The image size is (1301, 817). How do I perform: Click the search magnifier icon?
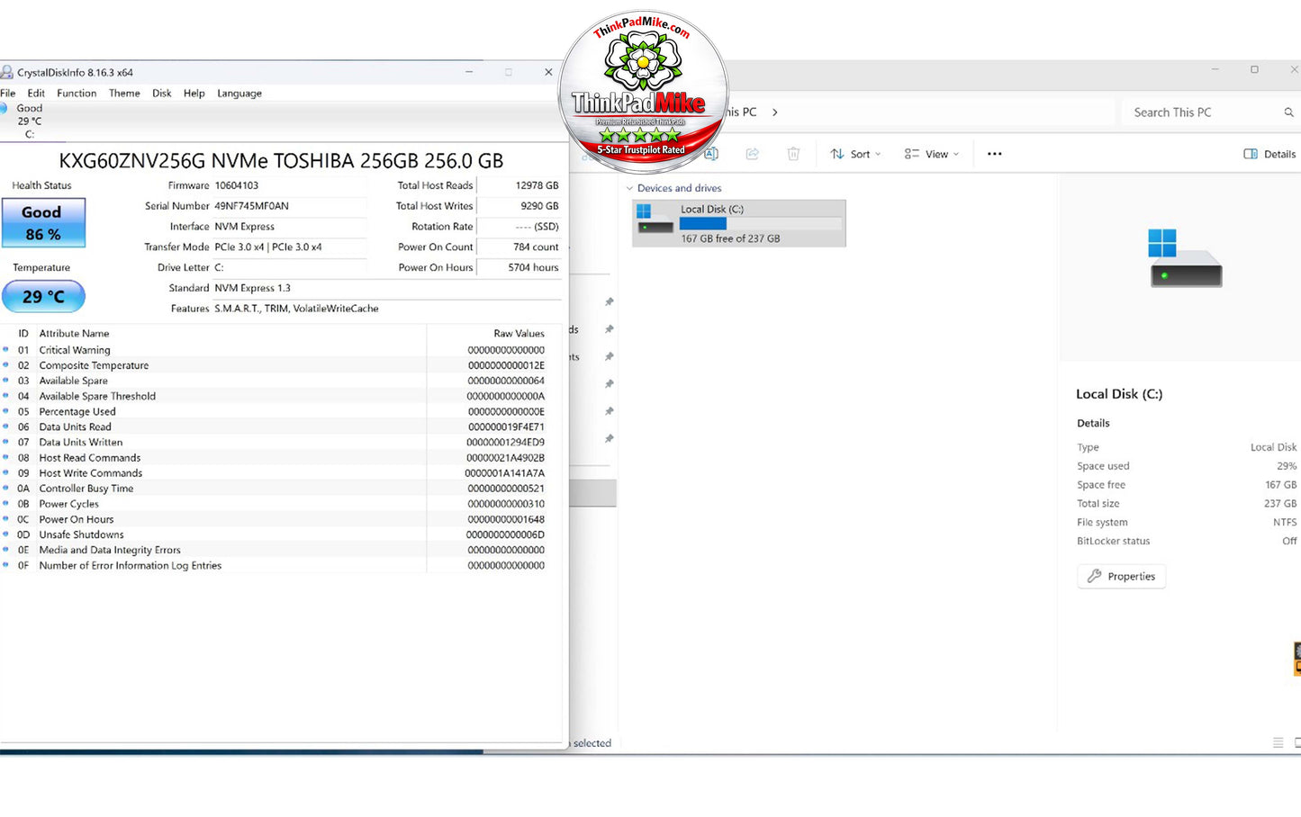(x=1288, y=112)
